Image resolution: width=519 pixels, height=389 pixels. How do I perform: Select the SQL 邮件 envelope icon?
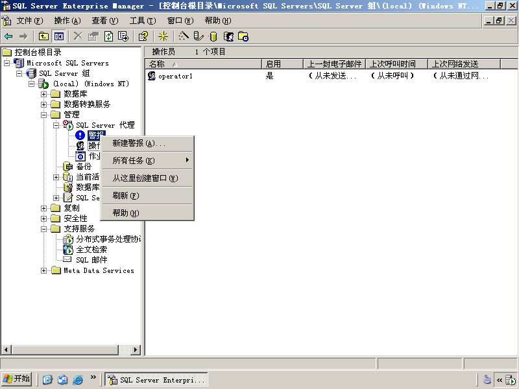[67, 259]
